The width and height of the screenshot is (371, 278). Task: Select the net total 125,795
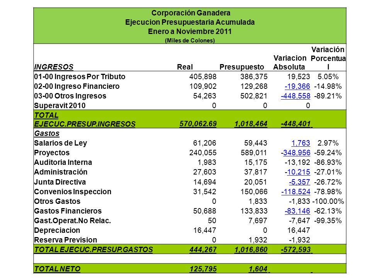click(x=203, y=269)
